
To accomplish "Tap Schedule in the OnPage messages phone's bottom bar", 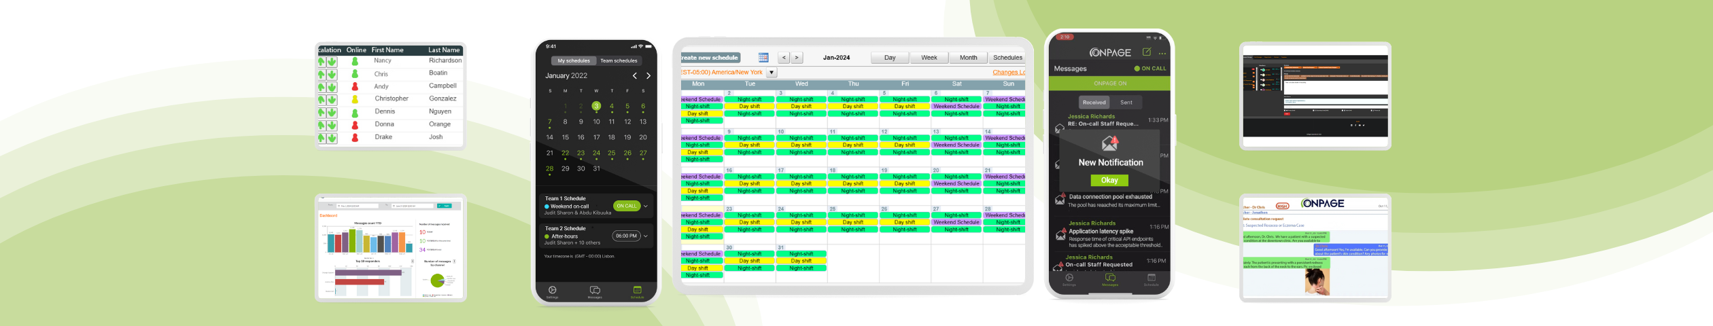I will (1152, 279).
